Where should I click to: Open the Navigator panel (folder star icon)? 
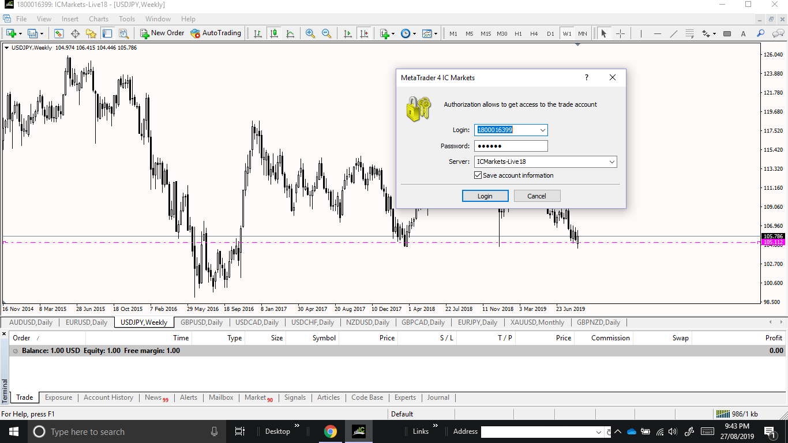coord(91,33)
